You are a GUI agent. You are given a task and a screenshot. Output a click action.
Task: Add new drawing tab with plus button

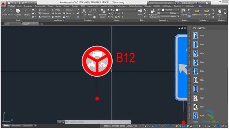42,24
